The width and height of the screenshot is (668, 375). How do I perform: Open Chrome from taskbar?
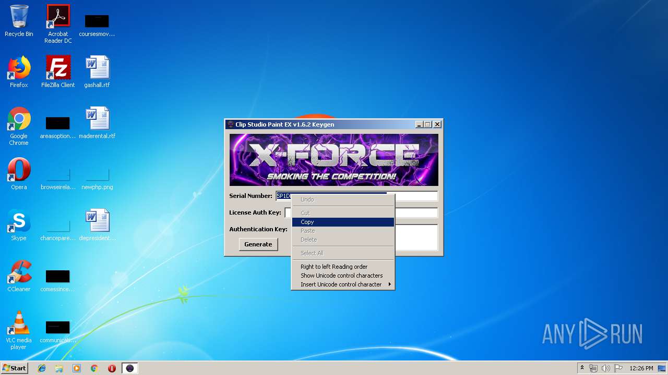pos(94,368)
